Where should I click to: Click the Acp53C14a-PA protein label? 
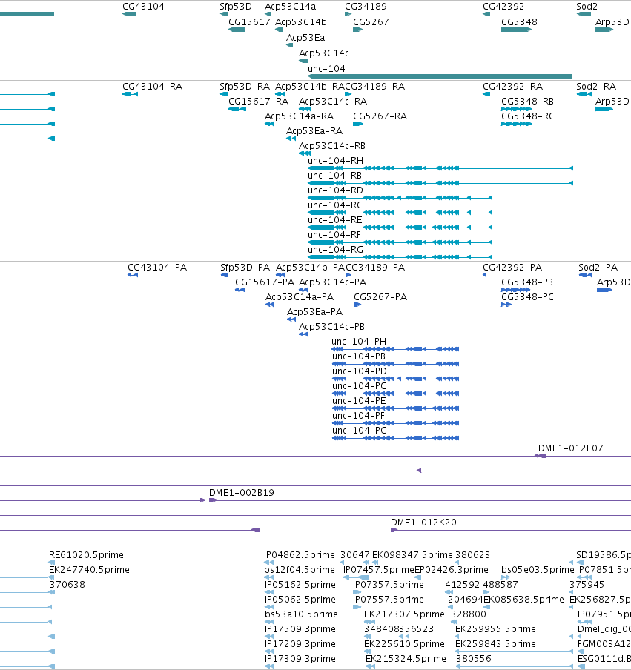coord(300,297)
